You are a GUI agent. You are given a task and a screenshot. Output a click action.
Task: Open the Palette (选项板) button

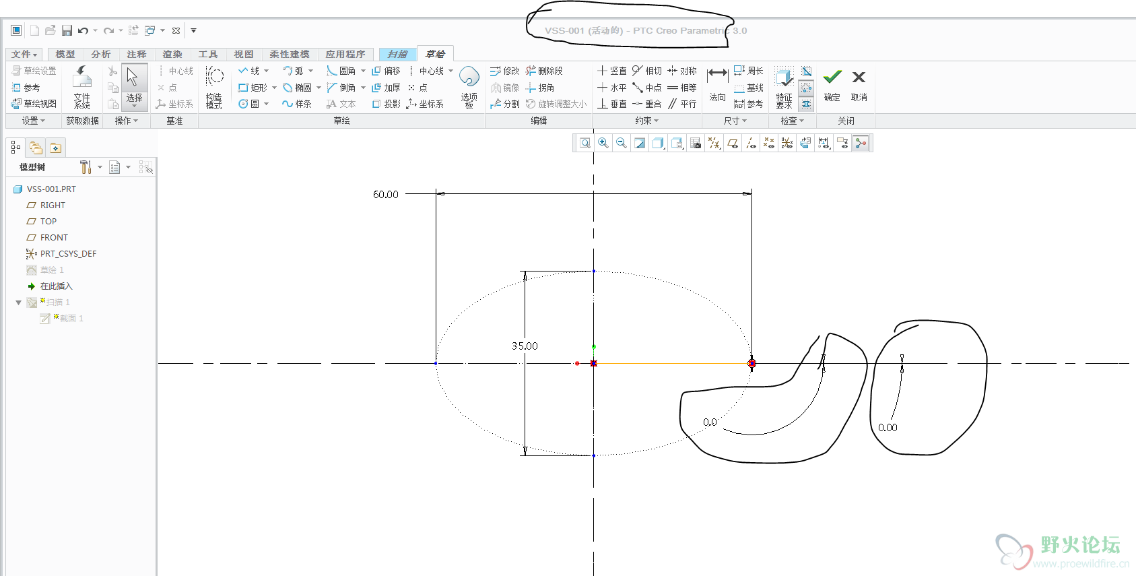coord(469,88)
